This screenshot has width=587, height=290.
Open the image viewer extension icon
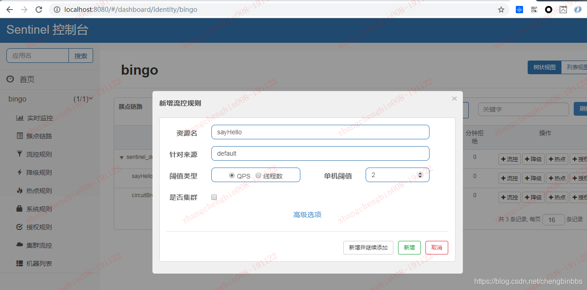[x=563, y=10]
